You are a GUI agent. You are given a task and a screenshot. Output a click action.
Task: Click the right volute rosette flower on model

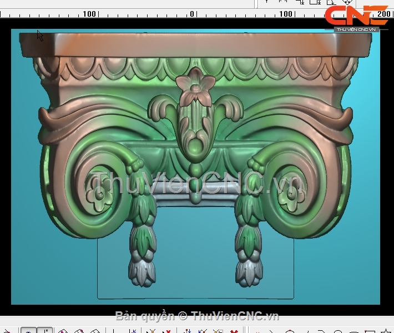(290, 195)
